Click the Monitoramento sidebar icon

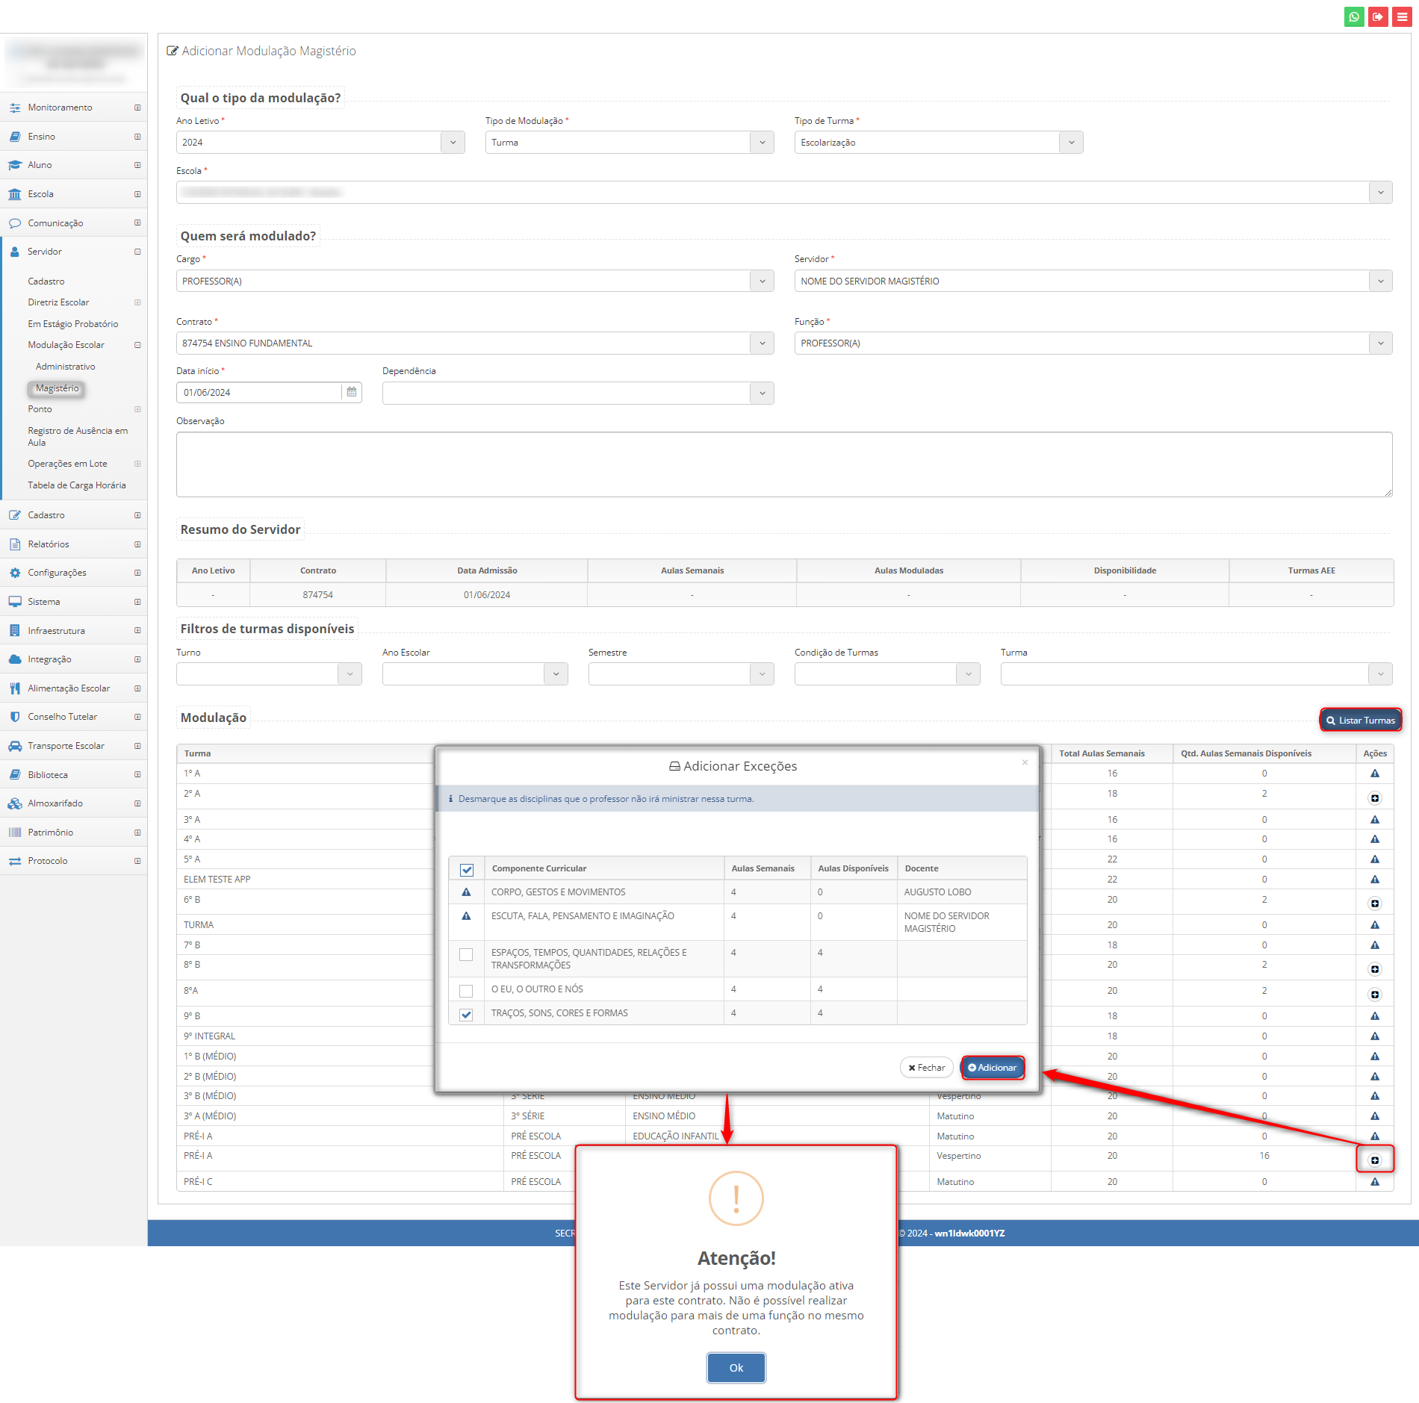point(15,108)
